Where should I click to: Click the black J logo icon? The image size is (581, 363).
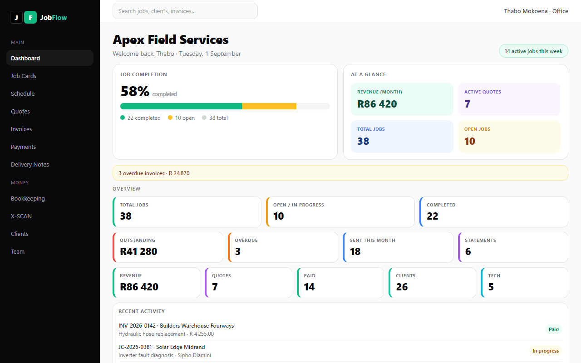tap(16, 17)
